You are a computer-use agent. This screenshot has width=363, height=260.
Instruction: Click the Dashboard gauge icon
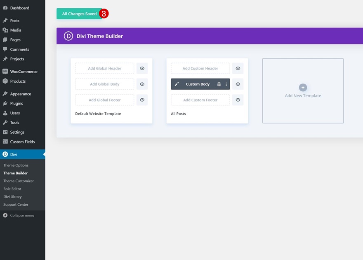(5, 8)
